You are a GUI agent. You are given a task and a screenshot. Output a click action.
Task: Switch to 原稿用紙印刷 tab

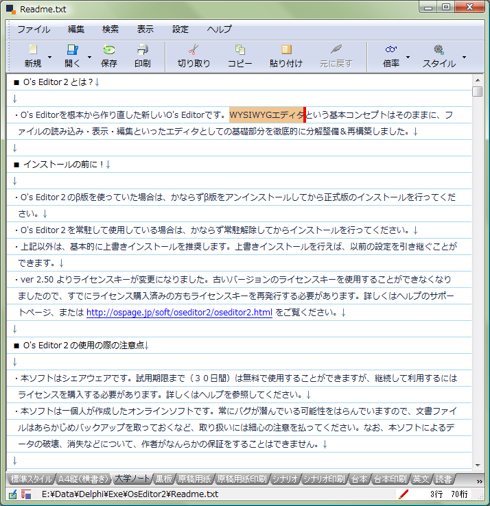pyautogui.click(x=242, y=479)
